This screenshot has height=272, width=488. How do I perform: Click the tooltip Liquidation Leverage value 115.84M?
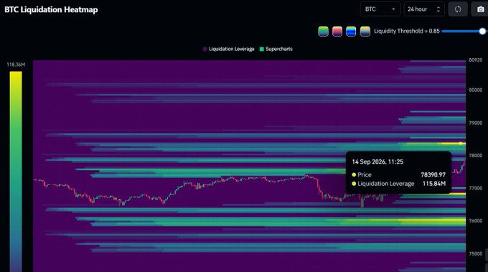434,184
